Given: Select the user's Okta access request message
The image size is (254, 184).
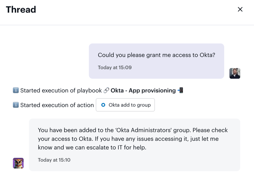Looking at the screenshot, I should 156,55.
